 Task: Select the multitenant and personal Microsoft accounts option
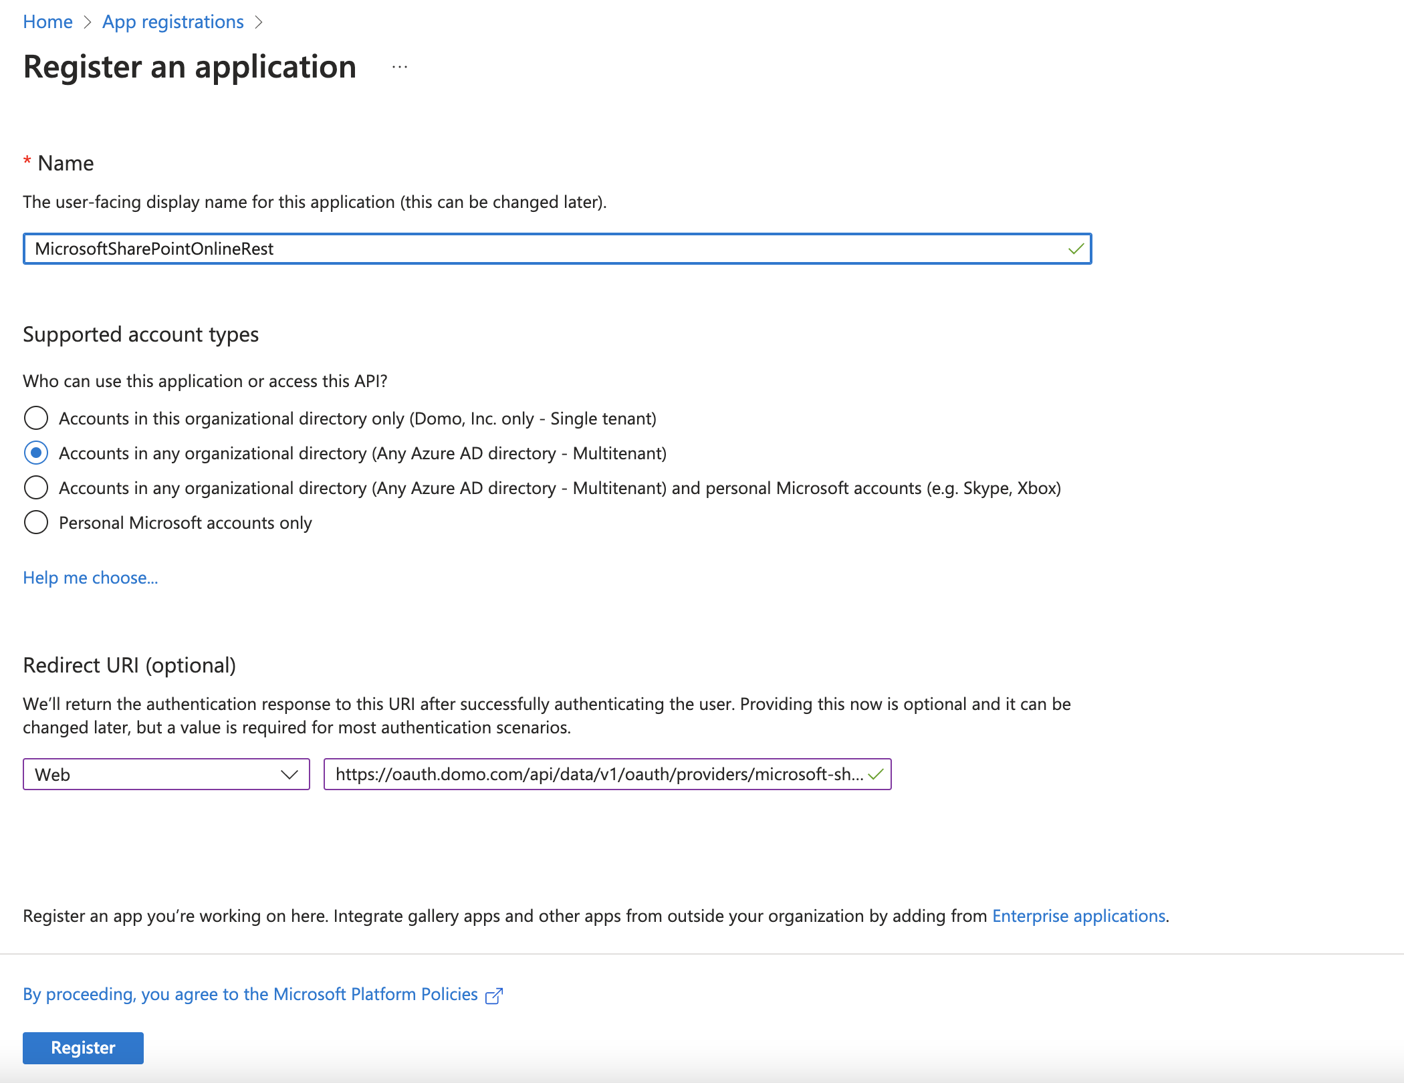[37, 487]
